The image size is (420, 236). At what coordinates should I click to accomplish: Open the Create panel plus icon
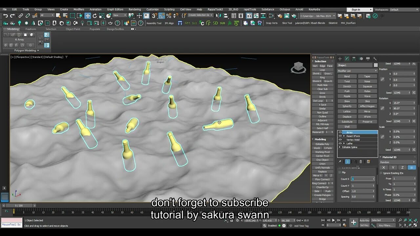pos(340,59)
